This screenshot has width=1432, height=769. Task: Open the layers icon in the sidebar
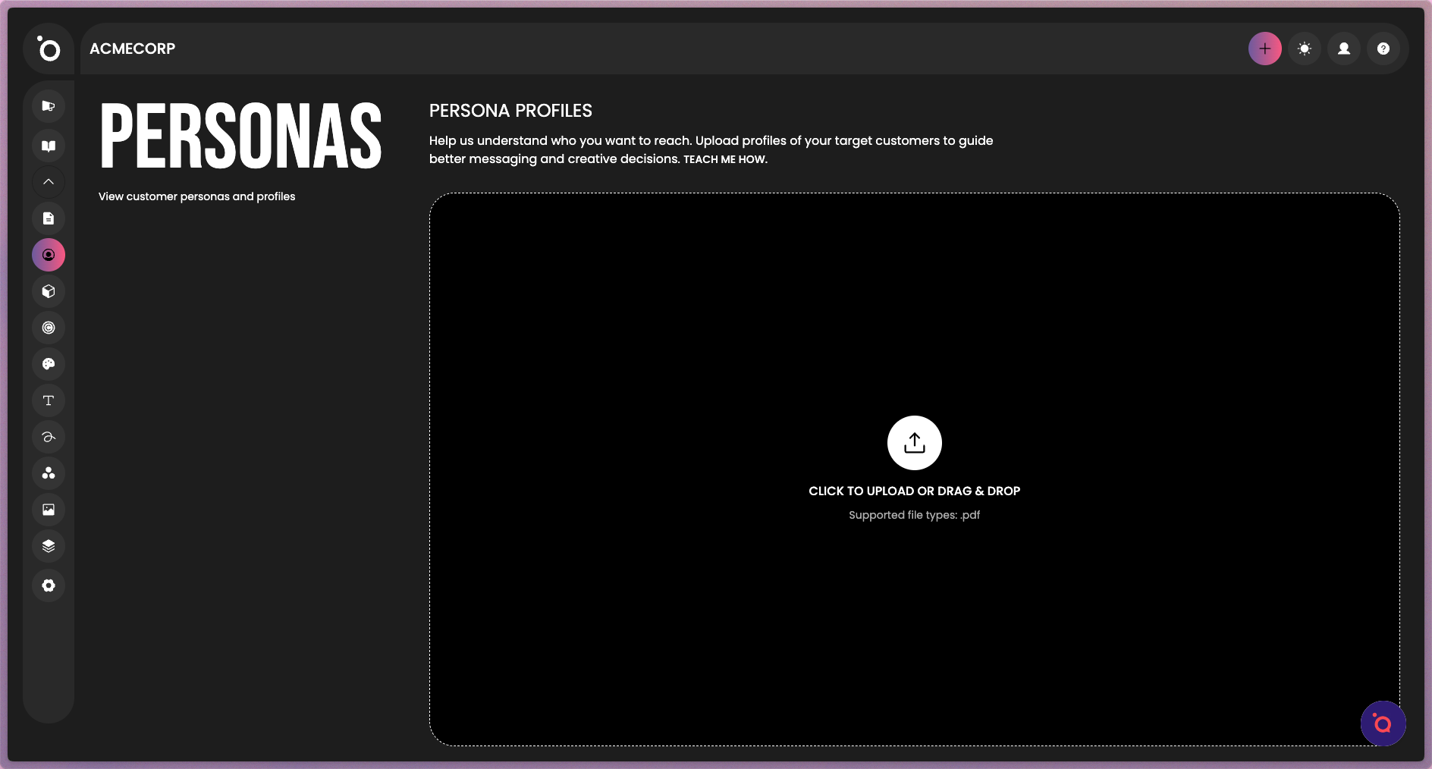click(x=48, y=546)
